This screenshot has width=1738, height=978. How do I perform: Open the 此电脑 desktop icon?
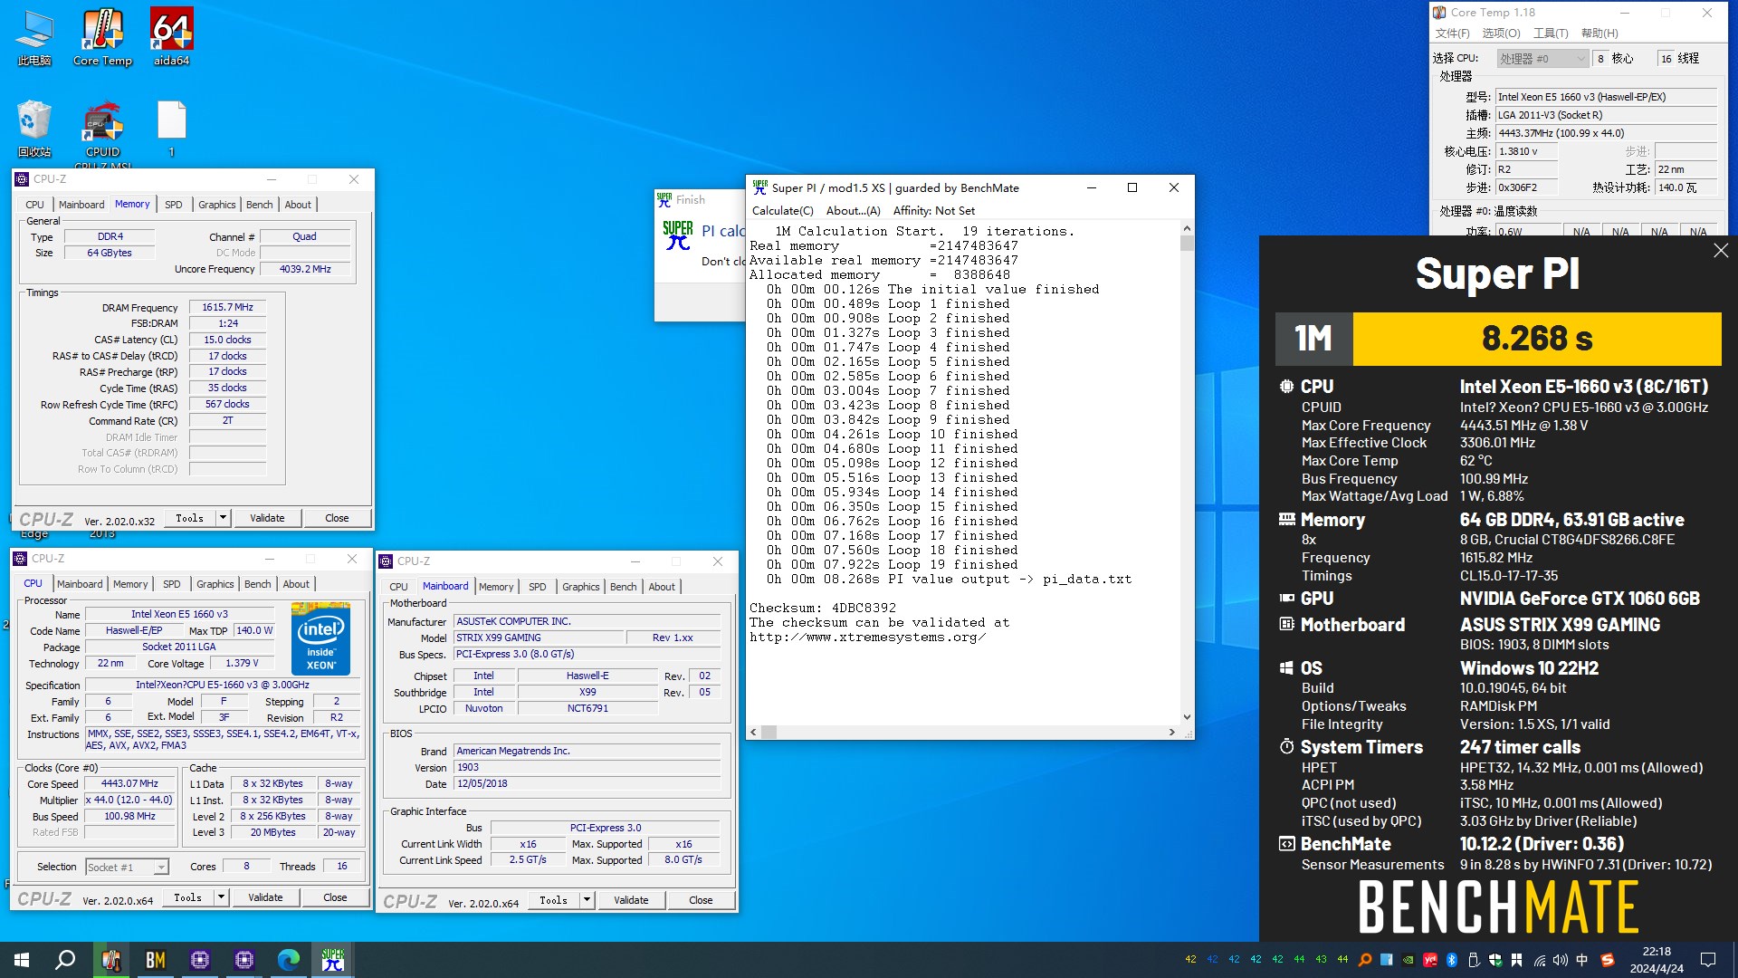[34, 38]
